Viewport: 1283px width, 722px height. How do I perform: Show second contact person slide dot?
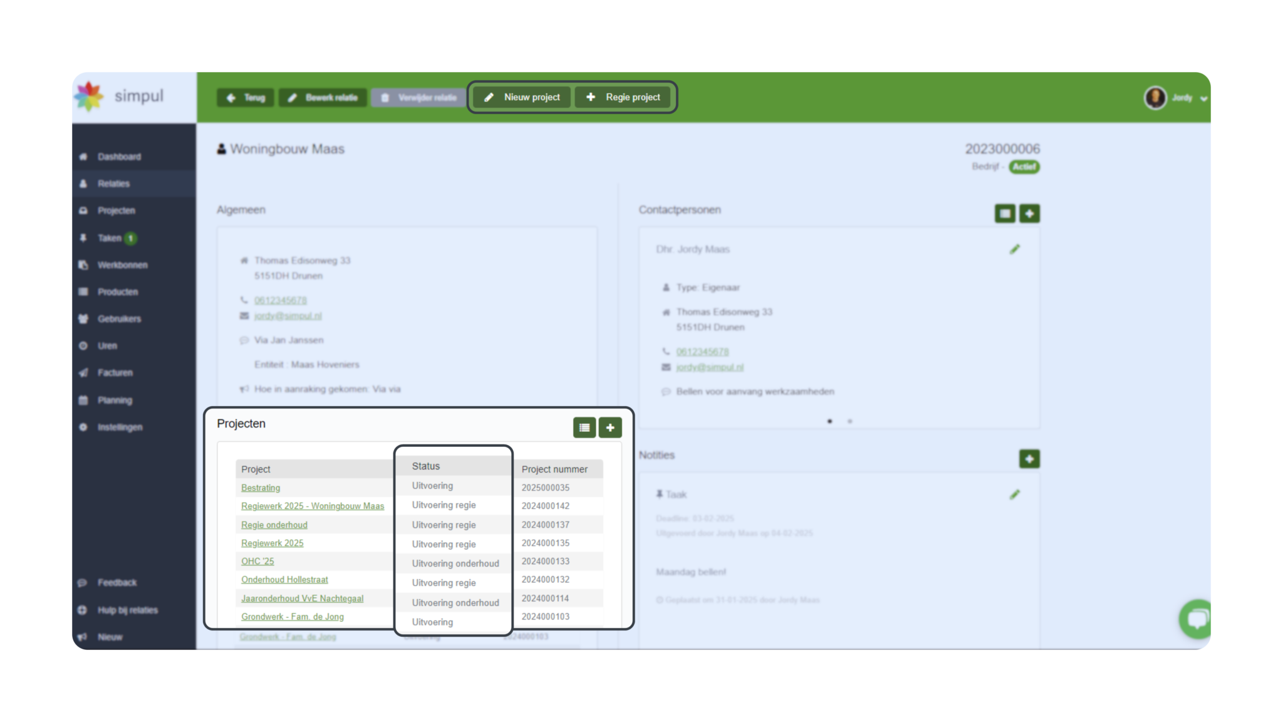(x=849, y=421)
